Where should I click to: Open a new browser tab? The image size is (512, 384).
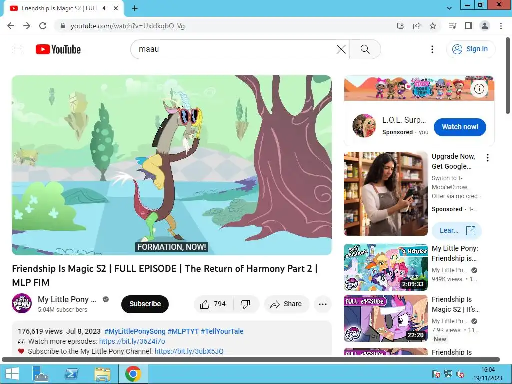click(135, 8)
